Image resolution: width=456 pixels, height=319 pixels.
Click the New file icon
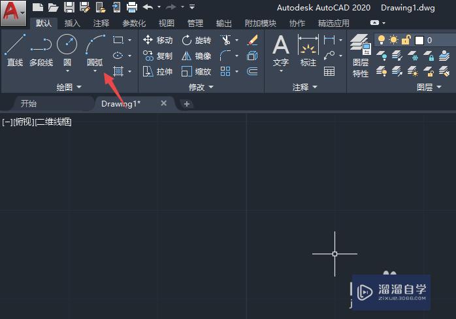37,7
